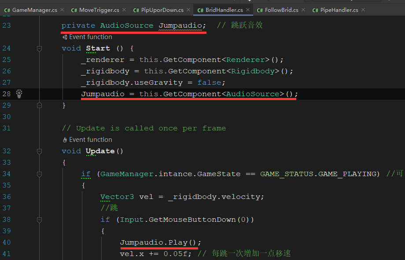Close the PipUporDown.cs tab

tap(188, 10)
